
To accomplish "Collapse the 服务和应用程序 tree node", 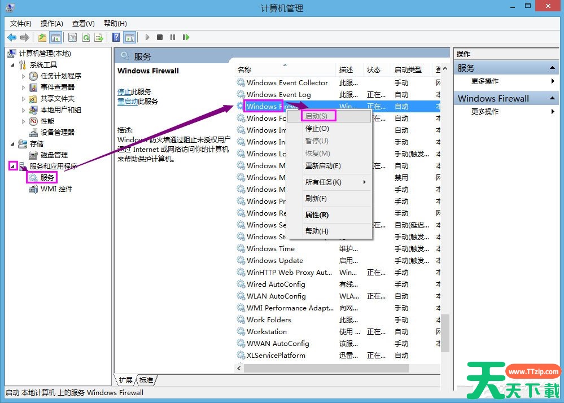I will click(13, 167).
